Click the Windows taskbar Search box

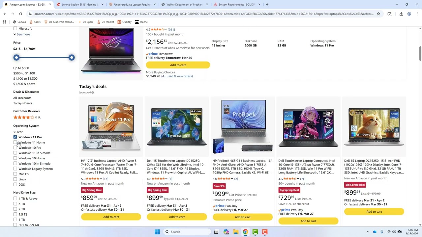coord(187,232)
